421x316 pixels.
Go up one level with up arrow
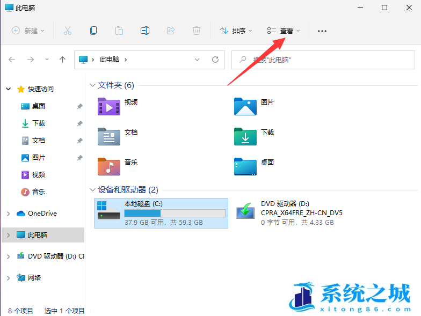tap(62, 60)
